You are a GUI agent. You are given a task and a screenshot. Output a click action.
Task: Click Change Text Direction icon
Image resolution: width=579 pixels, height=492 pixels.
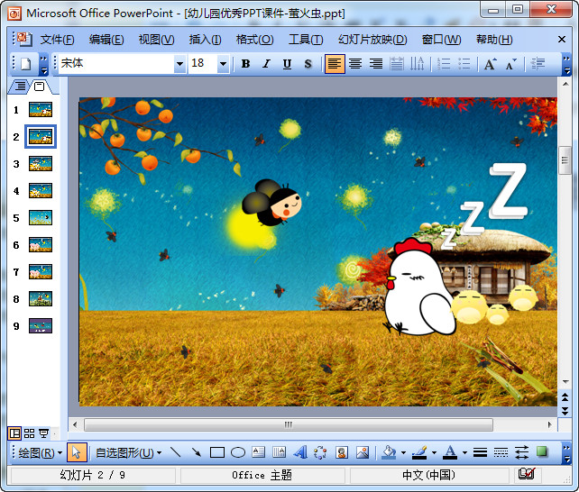click(x=418, y=64)
